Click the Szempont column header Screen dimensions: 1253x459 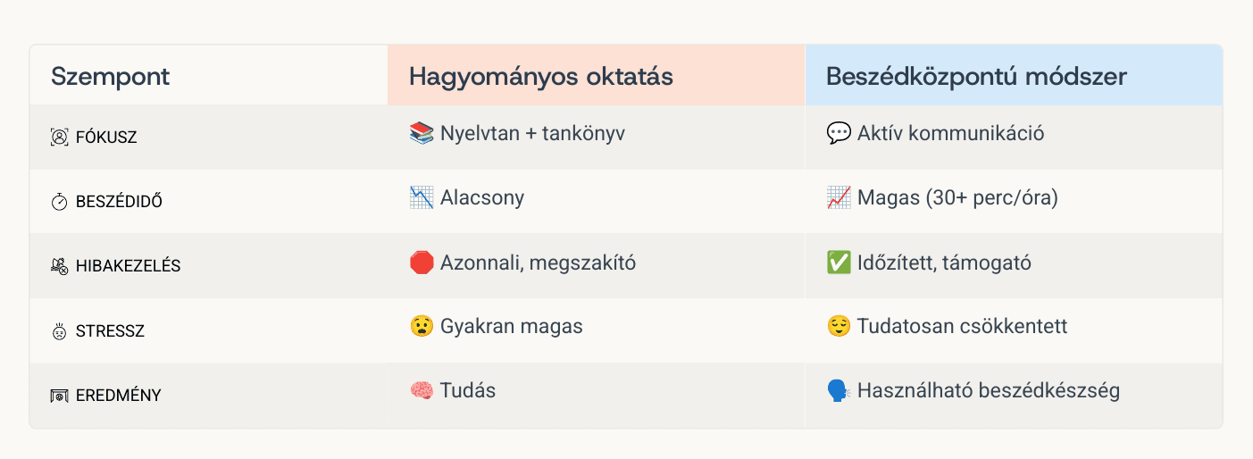click(110, 76)
